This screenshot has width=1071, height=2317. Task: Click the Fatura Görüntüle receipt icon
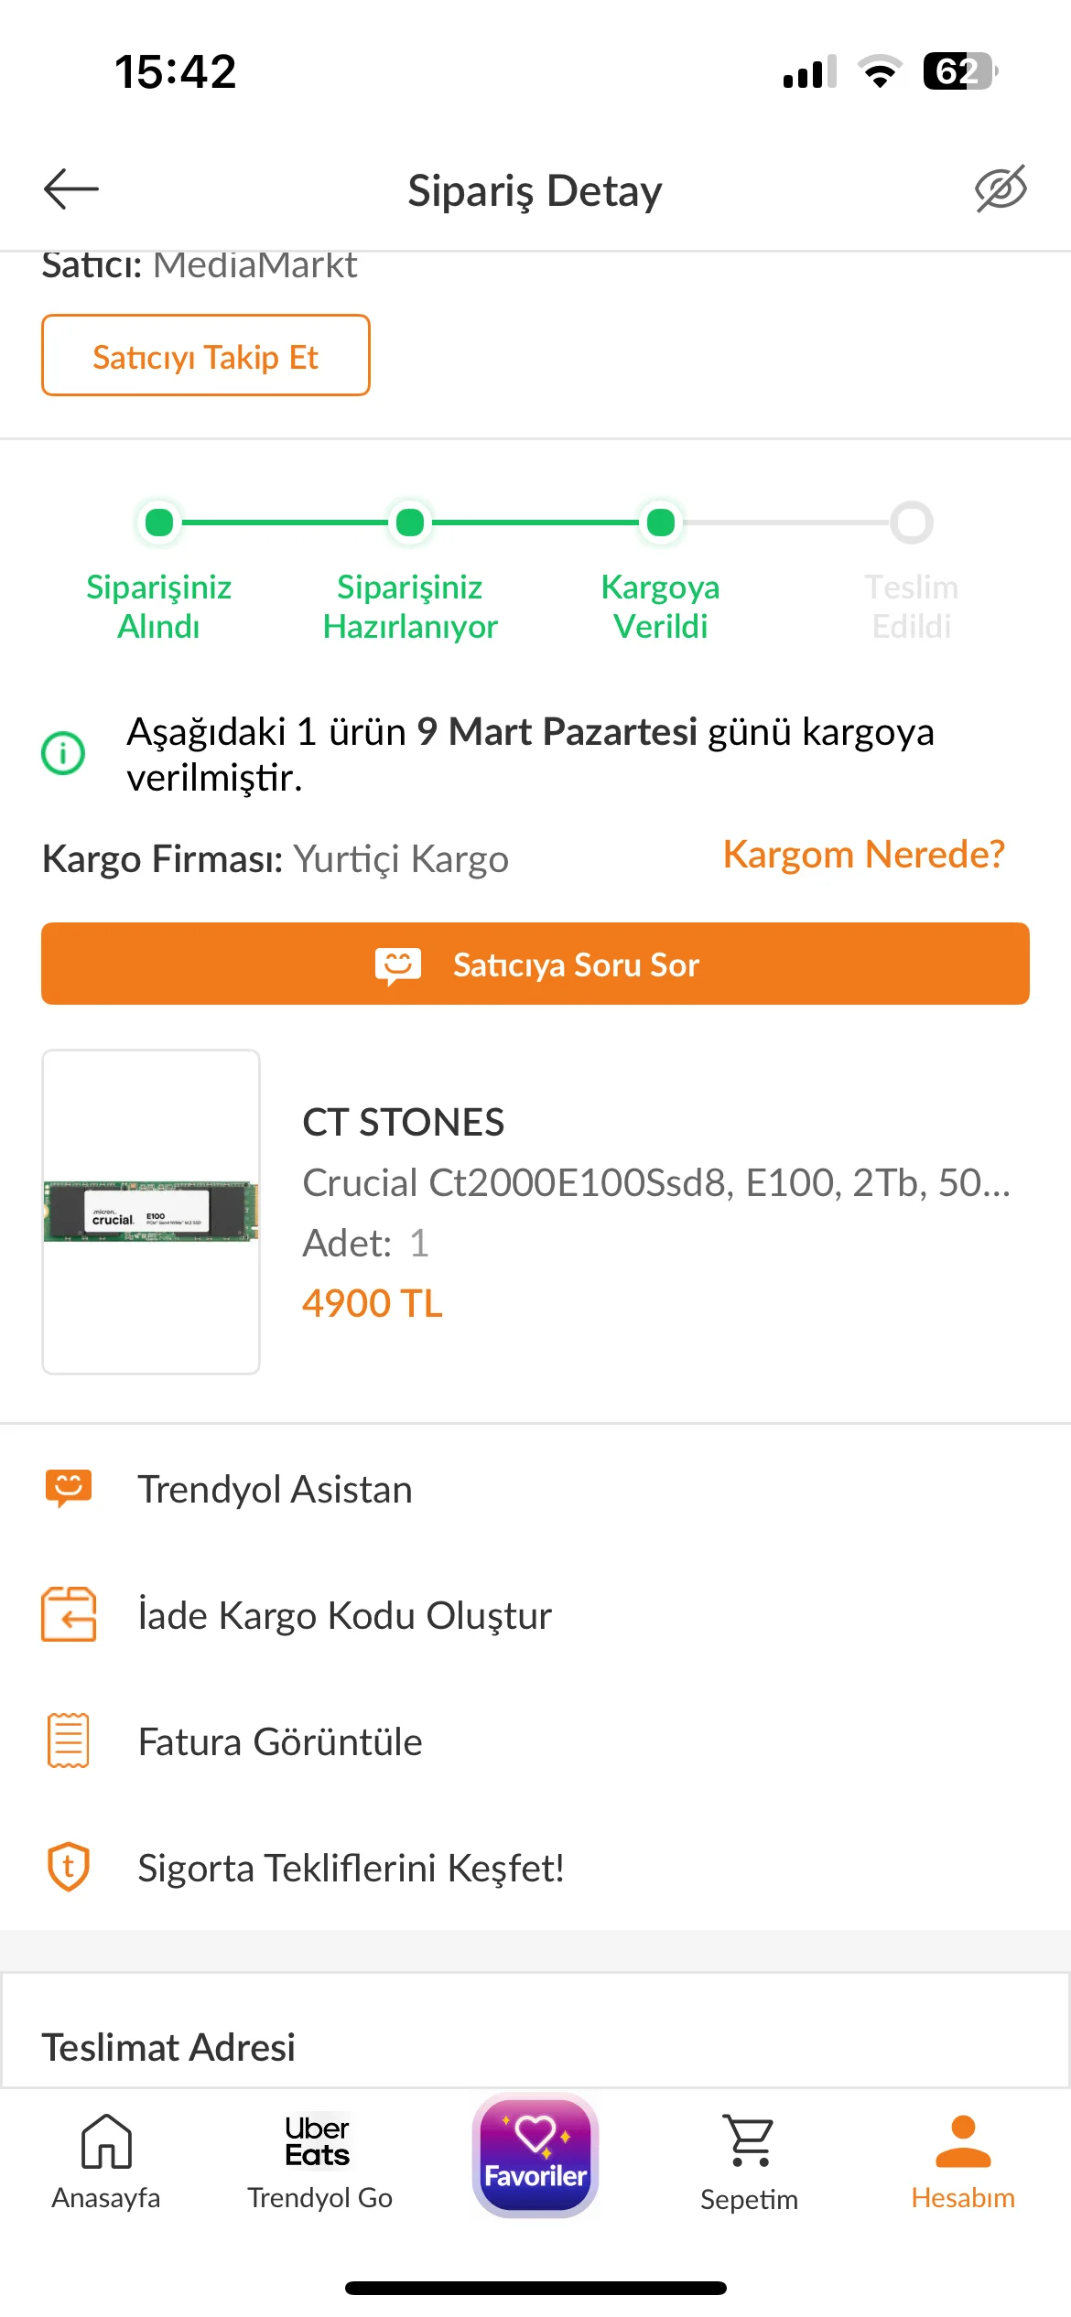[x=69, y=1740]
